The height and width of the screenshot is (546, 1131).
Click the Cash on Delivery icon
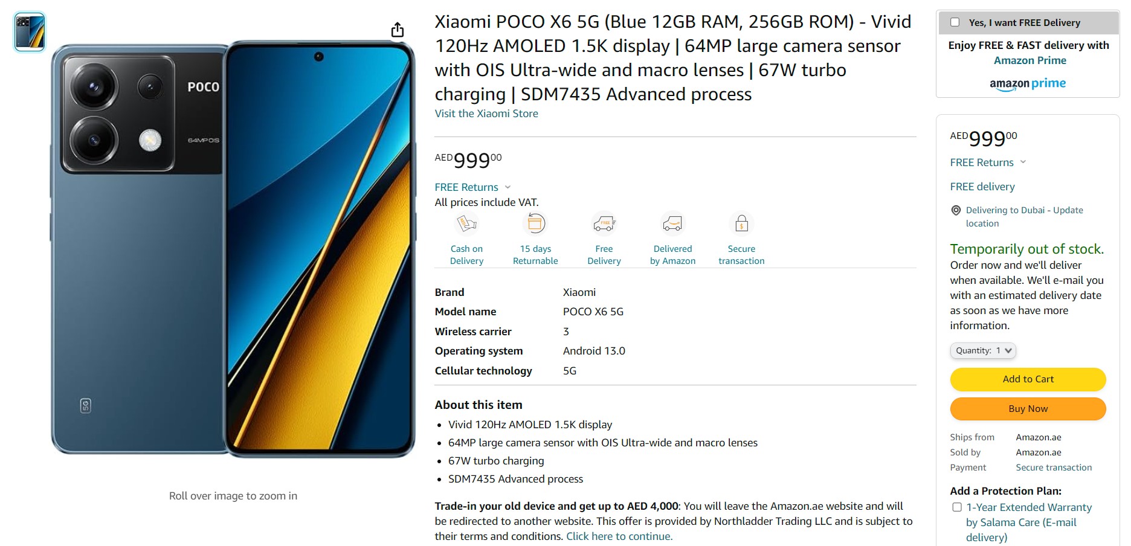[x=466, y=224]
